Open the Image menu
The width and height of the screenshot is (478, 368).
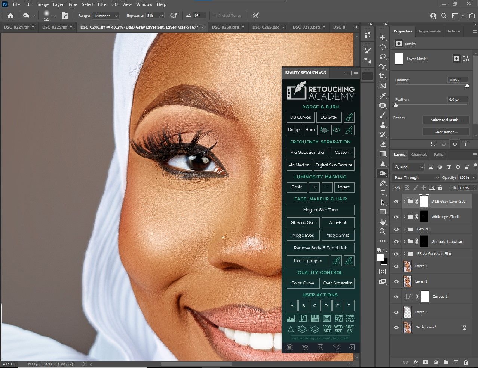click(42, 4)
